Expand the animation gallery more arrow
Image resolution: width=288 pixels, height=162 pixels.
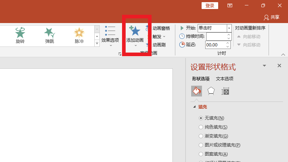97,43
